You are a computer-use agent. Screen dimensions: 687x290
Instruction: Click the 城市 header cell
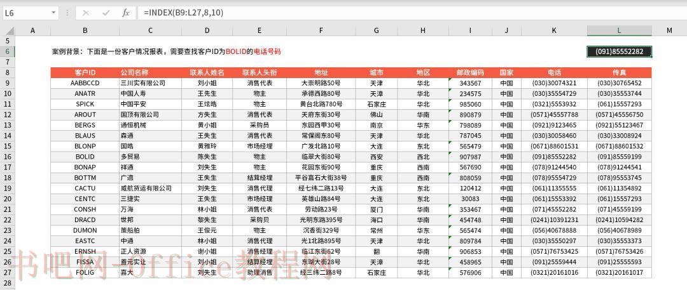[x=377, y=72]
